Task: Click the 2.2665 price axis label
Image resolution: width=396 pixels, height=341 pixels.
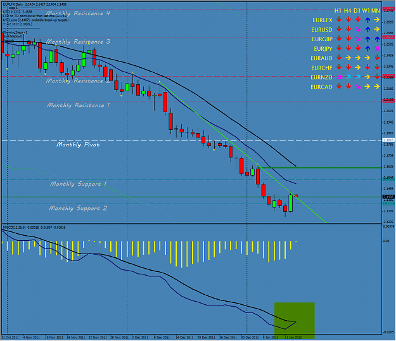Action: click(388, 22)
